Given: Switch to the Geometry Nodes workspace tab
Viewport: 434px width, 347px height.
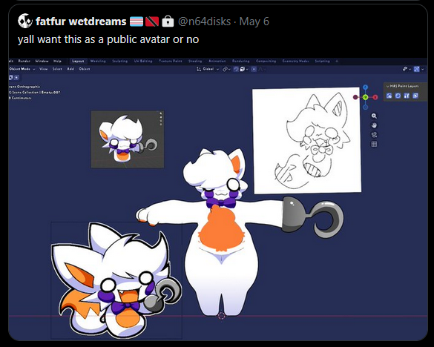Looking at the screenshot, I should click(295, 61).
